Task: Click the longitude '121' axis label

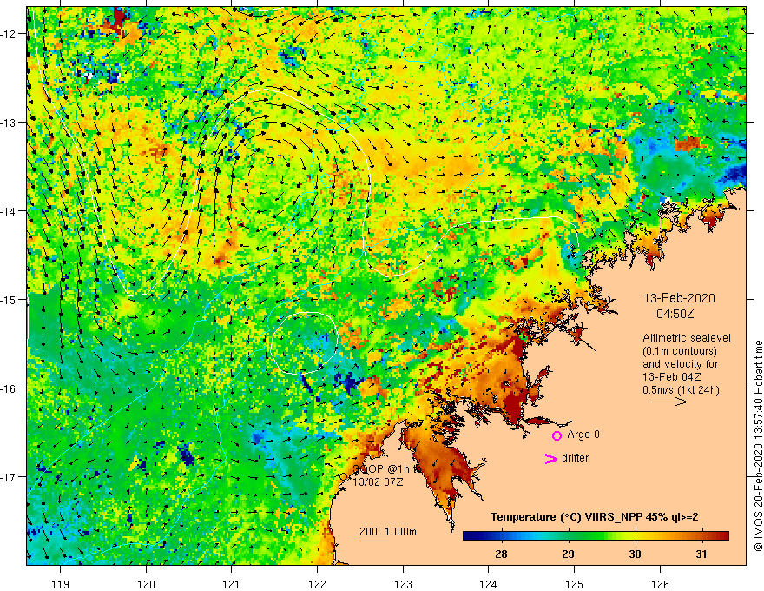Action: tap(232, 584)
